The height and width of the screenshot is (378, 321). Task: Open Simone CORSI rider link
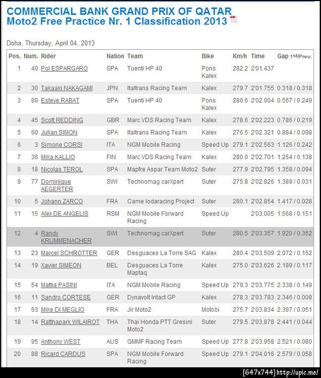pos(60,145)
